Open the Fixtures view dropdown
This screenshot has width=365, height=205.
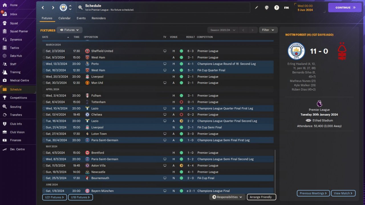(x=70, y=30)
